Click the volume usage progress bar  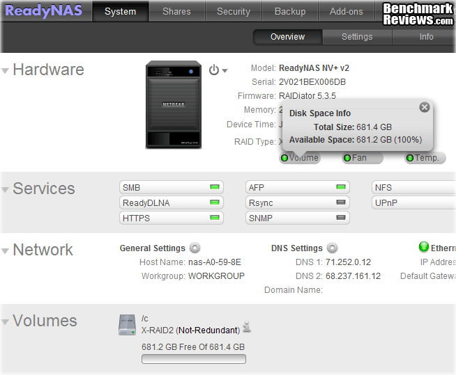point(194,359)
